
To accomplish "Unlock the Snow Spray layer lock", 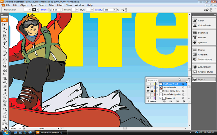I will coord(152,91).
